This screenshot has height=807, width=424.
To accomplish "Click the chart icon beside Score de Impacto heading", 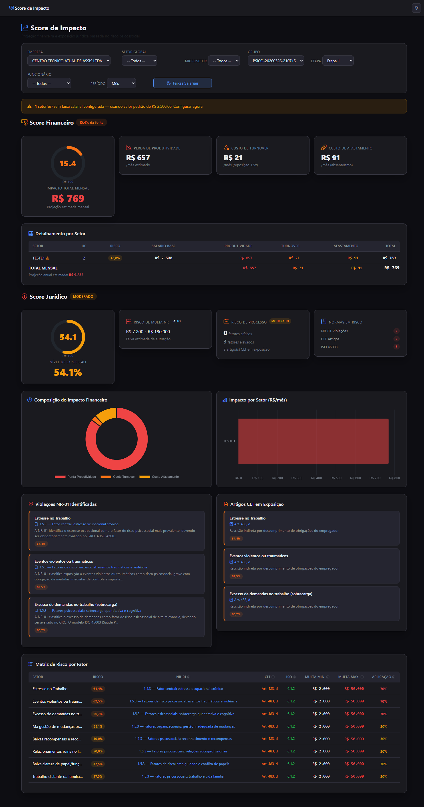I will (25, 28).
